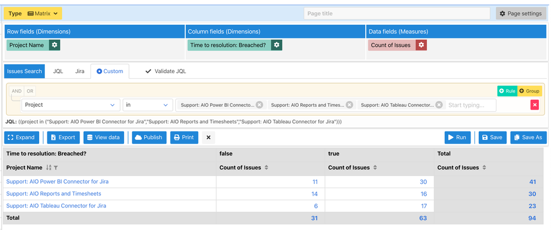Remove the AIO Reports and Timesheets tag
Viewport: 551px width, 230px height.
(349, 105)
